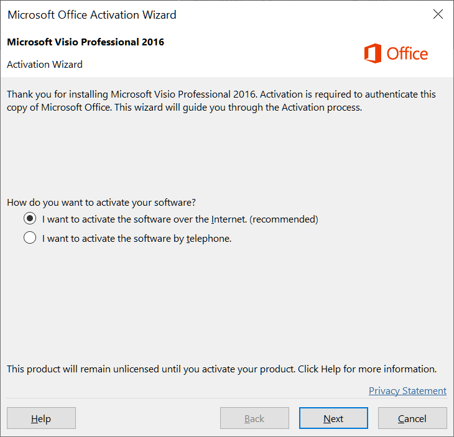Click the 'product will remain unlicensed' notice text
The width and height of the screenshot is (454, 437).
(222, 369)
